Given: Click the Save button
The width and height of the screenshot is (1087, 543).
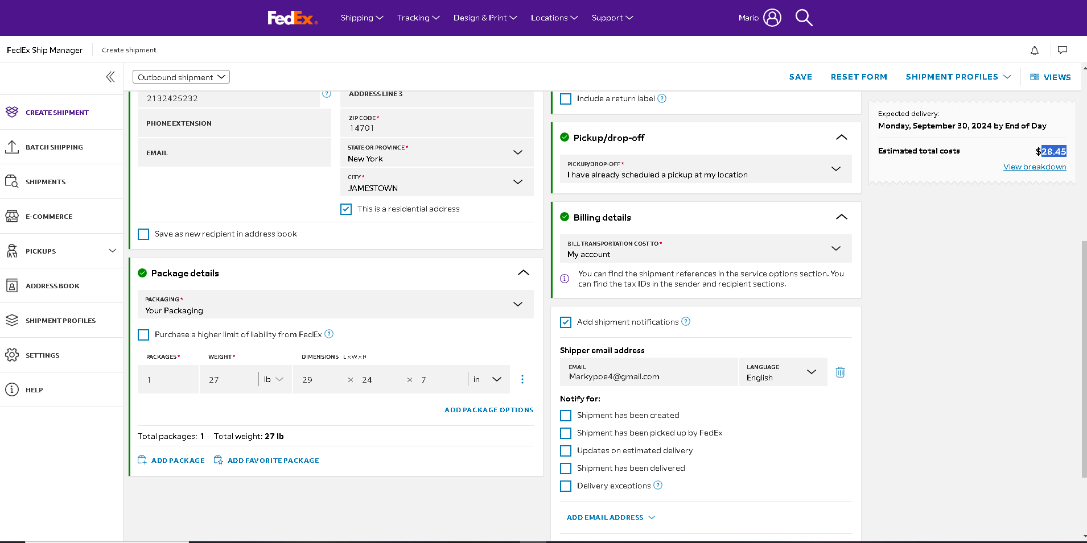Looking at the screenshot, I should click(x=800, y=77).
